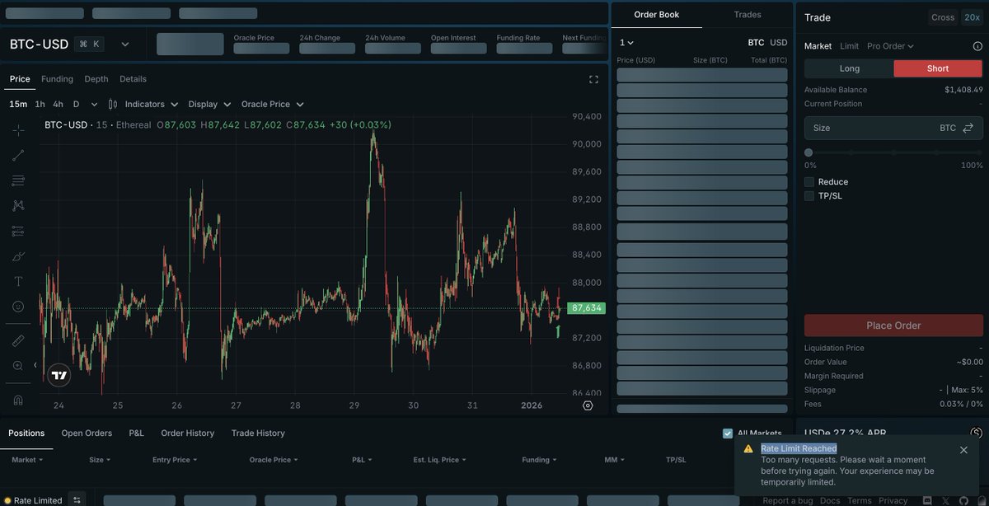Click the Place Order button
Viewport: 989px width, 506px height.
point(893,326)
